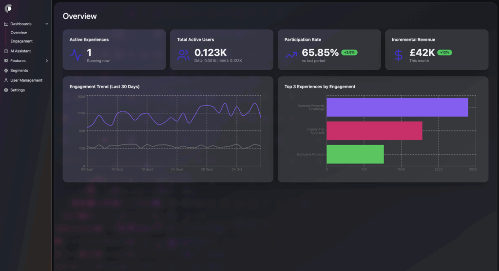The height and width of the screenshot is (271, 499).
Task: Collapse the Dashboards section chevron
Action: pos(47,24)
